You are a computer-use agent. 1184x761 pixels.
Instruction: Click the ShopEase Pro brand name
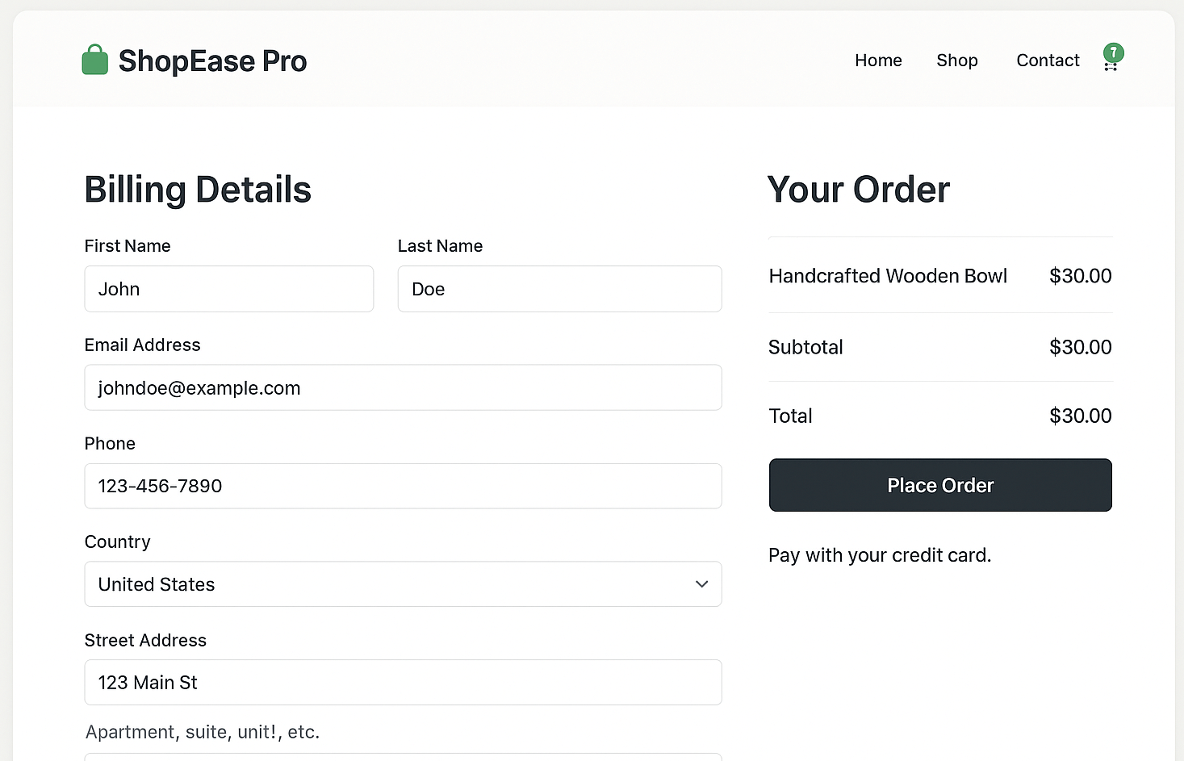[x=212, y=61]
